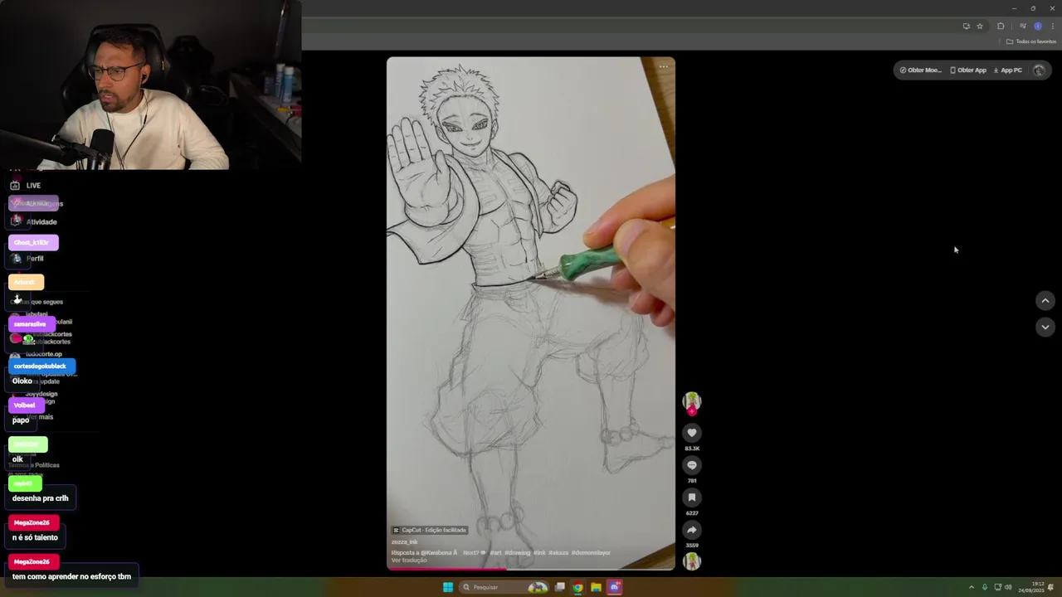Open the TikTok profile avatar menu
The height and width of the screenshot is (597, 1062).
click(1039, 70)
